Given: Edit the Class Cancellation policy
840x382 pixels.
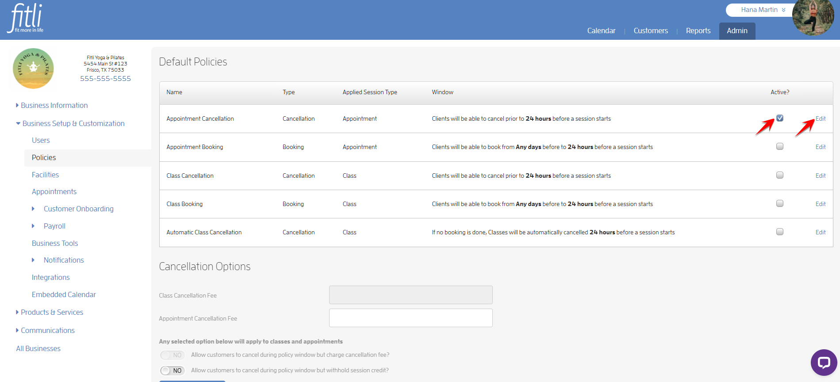Looking at the screenshot, I should pos(821,176).
